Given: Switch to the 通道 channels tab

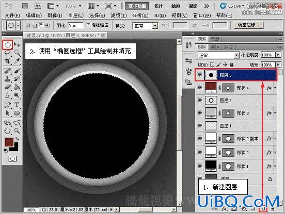Looking at the screenshot, I should click(215, 47).
